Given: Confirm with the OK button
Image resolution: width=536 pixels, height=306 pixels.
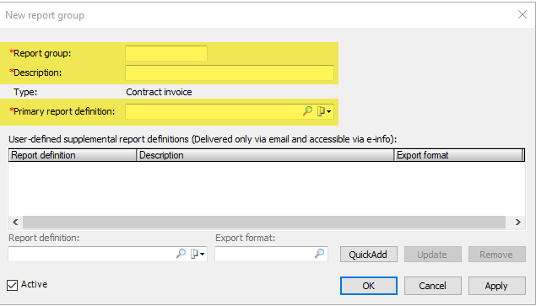Looking at the screenshot, I should click(369, 286).
